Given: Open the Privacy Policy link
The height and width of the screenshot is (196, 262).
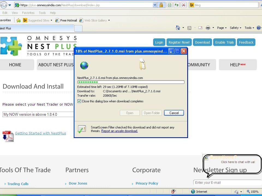Looking at the screenshot, I should [147, 183].
